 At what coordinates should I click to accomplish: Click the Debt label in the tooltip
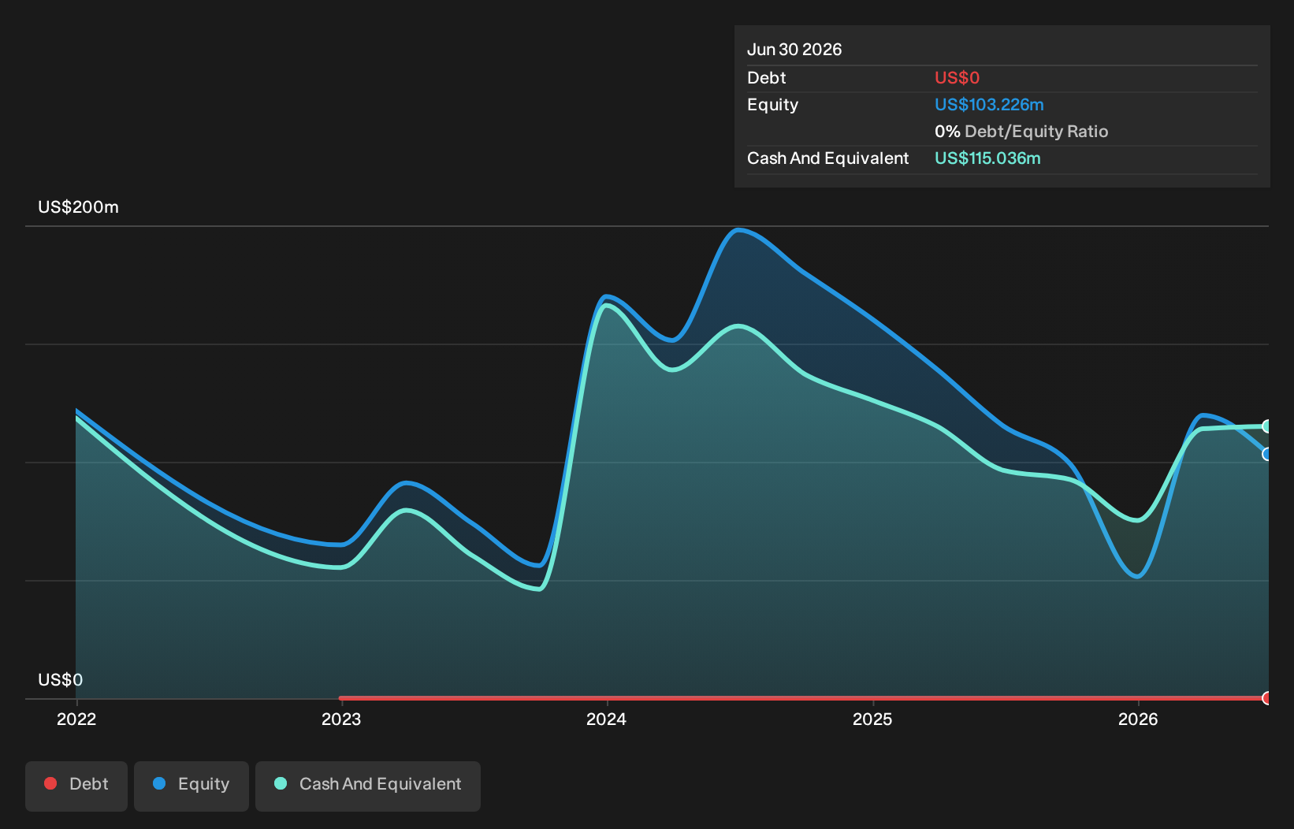coord(767,78)
